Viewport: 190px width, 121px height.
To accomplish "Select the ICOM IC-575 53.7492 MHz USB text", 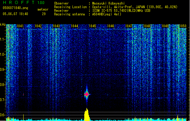I will 121,11.
